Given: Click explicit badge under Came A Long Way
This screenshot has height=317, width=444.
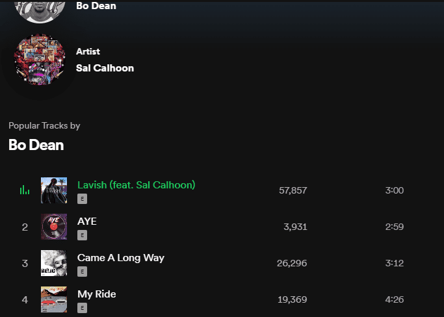Looking at the screenshot, I should [82, 272].
